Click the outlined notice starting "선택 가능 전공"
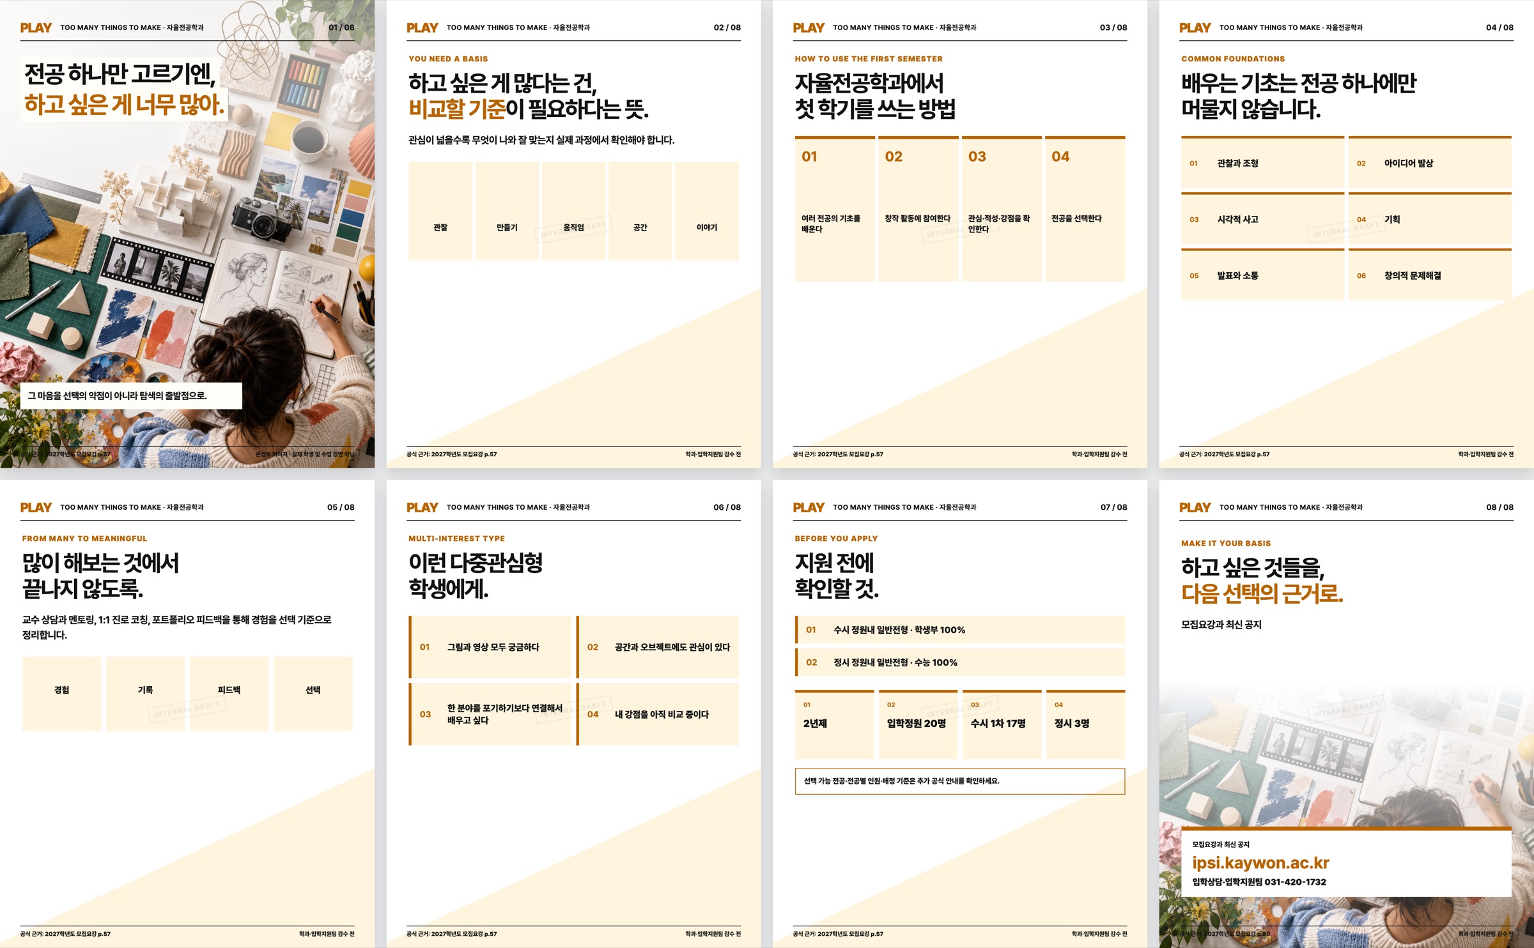The width and height of the screenshot is (1534, 948). click(960, 781)
